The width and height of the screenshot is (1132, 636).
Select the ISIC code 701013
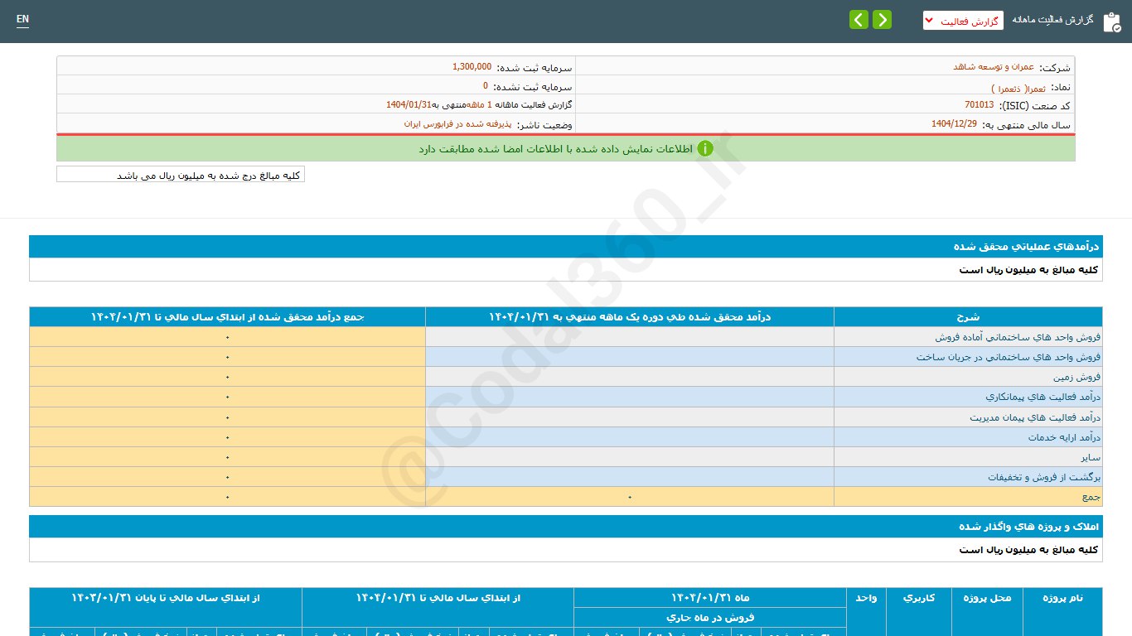tap(979, 105)
